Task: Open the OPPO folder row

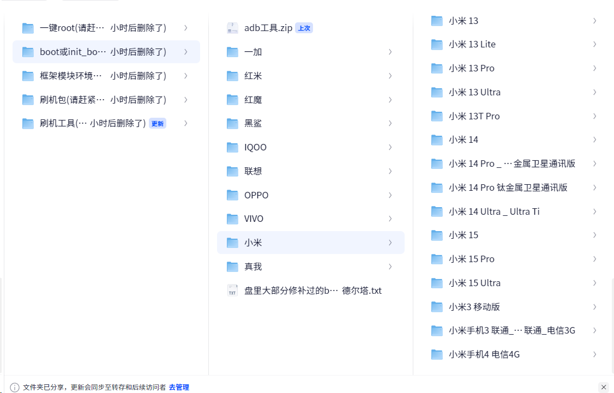Action: tap(310, 195)
